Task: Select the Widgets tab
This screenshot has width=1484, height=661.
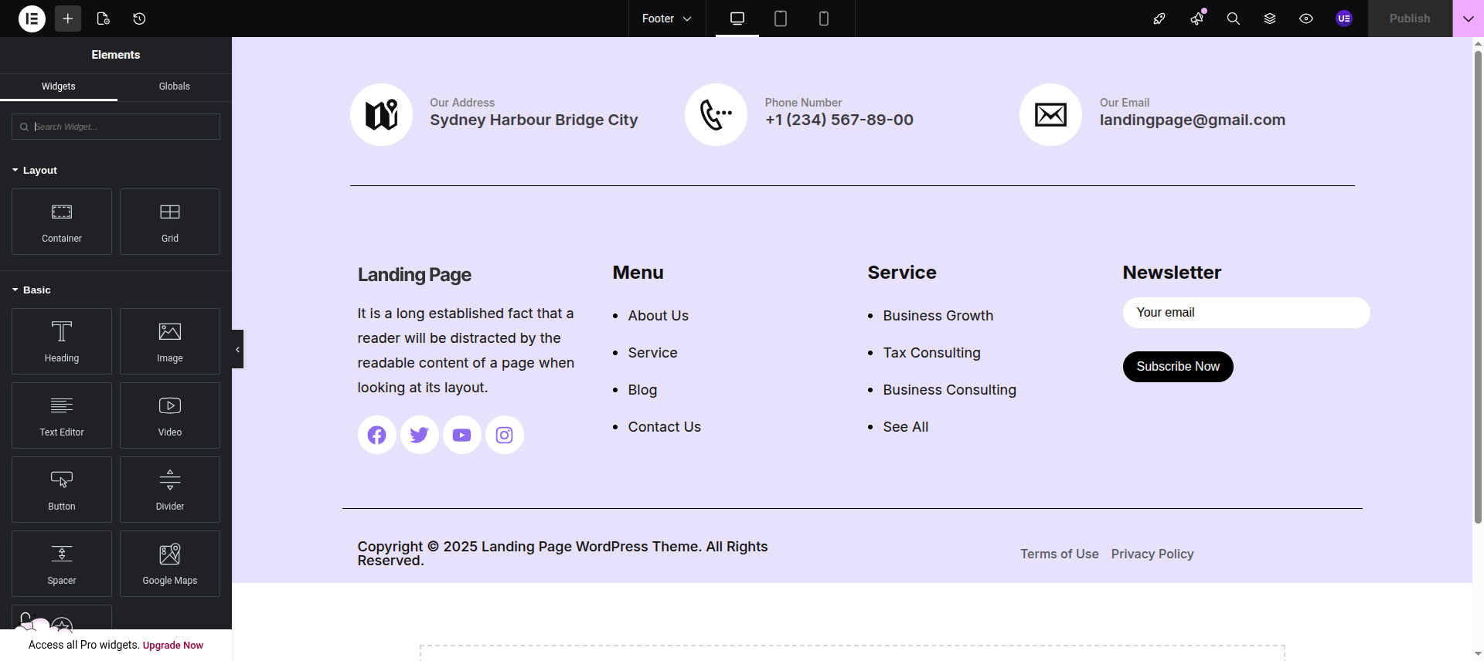Action: [59, 86]
